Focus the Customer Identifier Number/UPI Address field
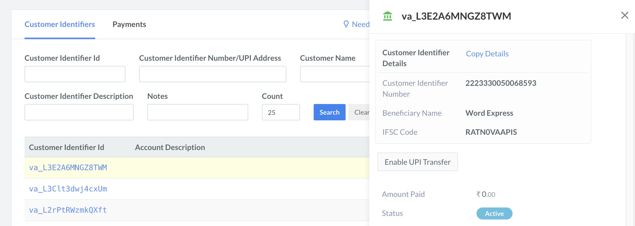This screenshot has width=635, height=226. coord(213,74)
